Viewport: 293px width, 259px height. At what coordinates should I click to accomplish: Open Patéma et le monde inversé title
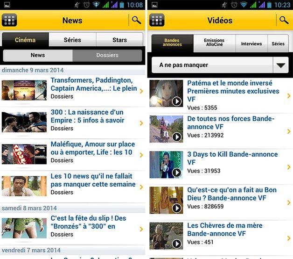tap(233, 91)
